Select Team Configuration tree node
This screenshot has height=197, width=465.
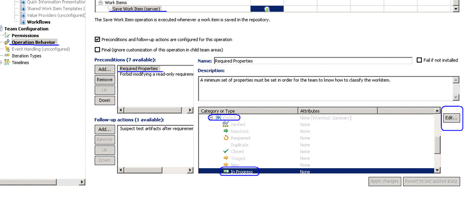click(x=26, y=29)
